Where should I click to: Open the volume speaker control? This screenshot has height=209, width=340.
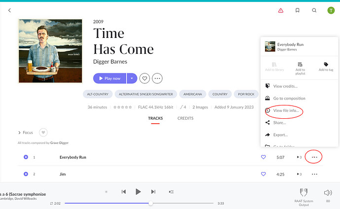(x=328, y=193)
